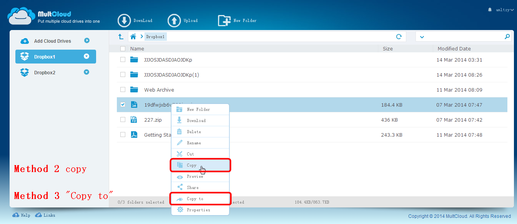The width and height of the screenshot is (517, 224).
Task: Choose Copy in the context menu
Action: pos(200,165)
